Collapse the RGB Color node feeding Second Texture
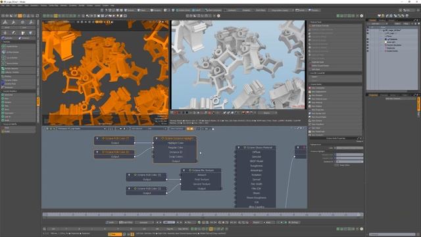Screen dimensions: 421x237 pyautogui.click(x=129, y=189)
